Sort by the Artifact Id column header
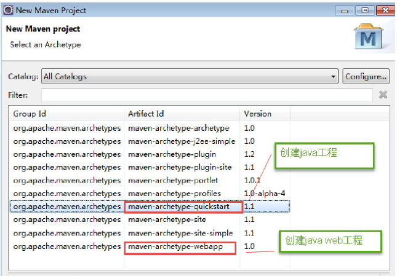This screenshot has height=276, width=397. pyautogui.click(x=182, y=114)
